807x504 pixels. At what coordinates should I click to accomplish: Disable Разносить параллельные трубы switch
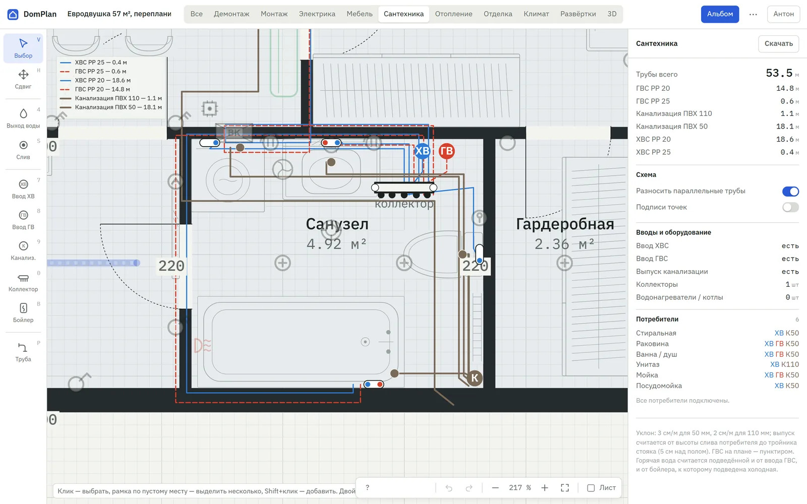tap(790, 192)
